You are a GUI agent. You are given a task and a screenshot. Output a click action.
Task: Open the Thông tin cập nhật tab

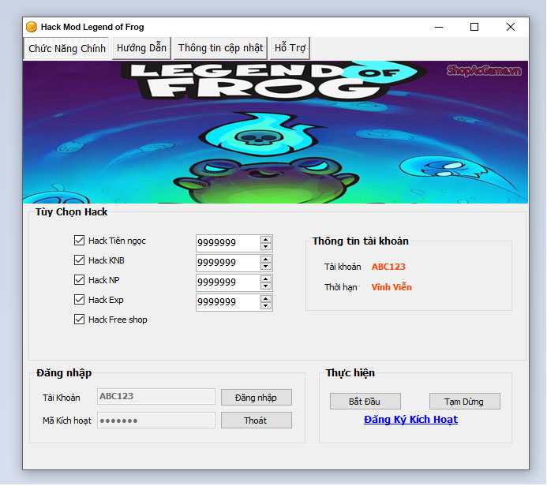220,48
